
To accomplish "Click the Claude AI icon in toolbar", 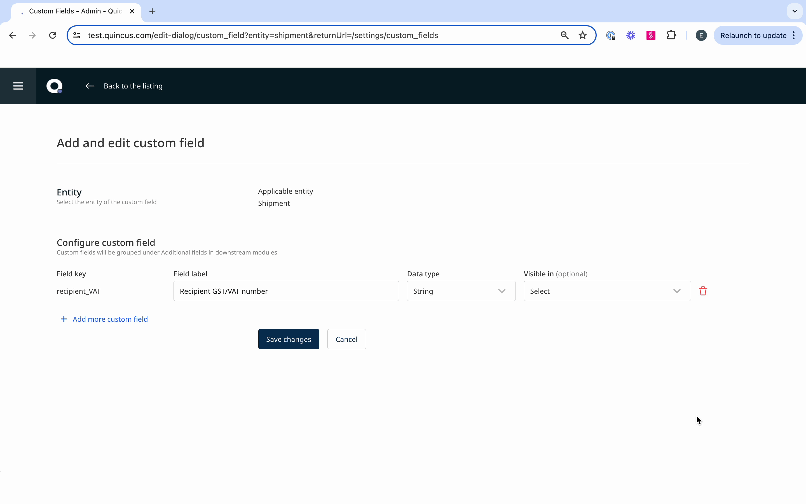I will [631, 35].
